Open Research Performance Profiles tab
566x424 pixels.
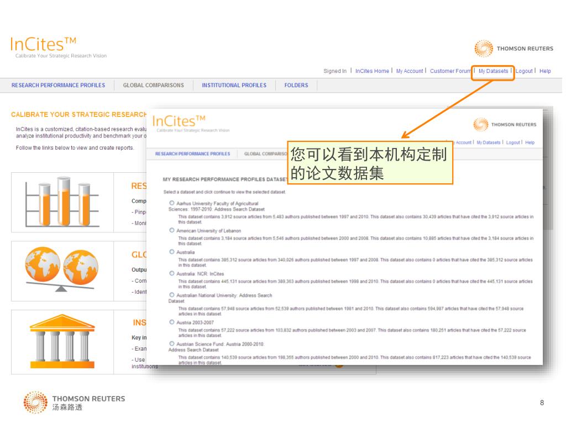point(58,85)
